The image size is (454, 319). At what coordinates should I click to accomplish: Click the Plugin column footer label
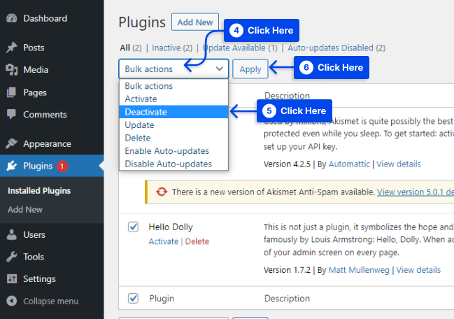click(162, 299)
